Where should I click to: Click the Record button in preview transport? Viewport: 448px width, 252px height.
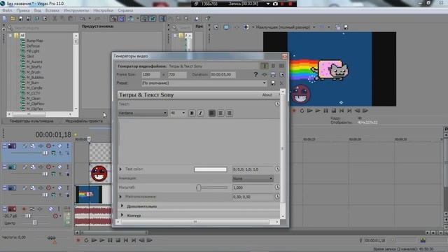click(294, 111)
